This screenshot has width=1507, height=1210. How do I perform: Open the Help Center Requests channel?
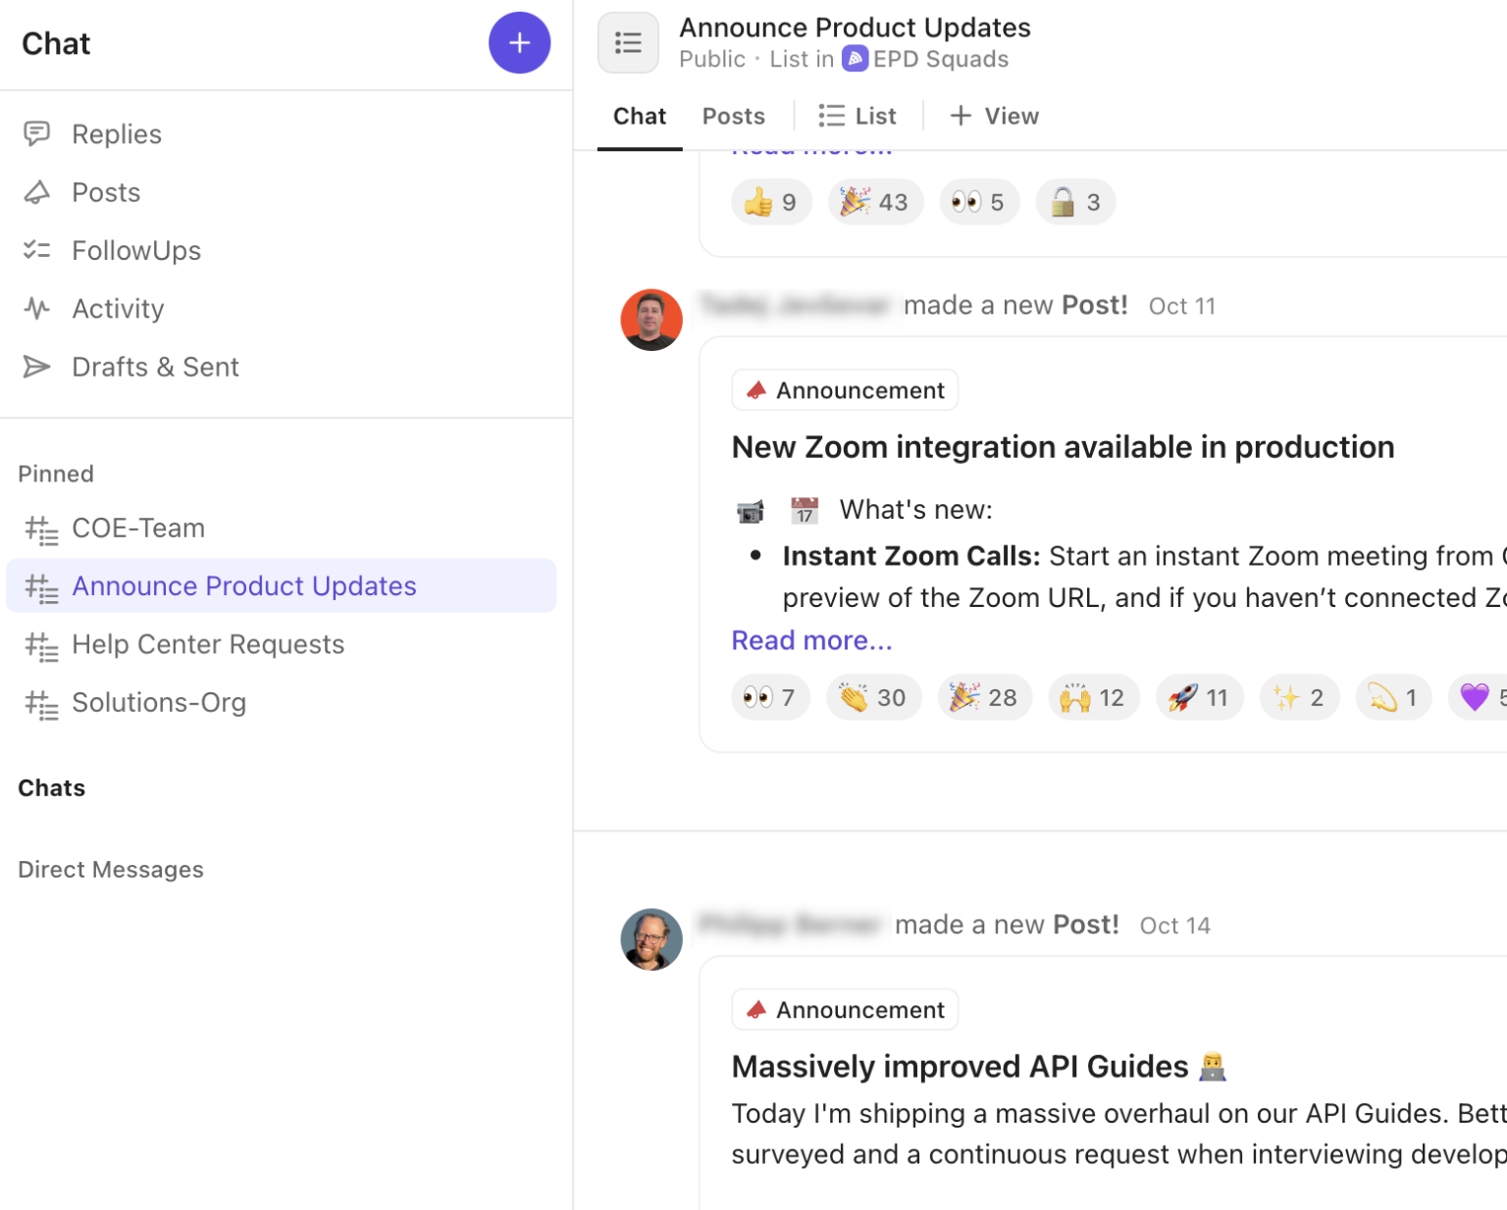pyautogui.click(x=208, y=645)
